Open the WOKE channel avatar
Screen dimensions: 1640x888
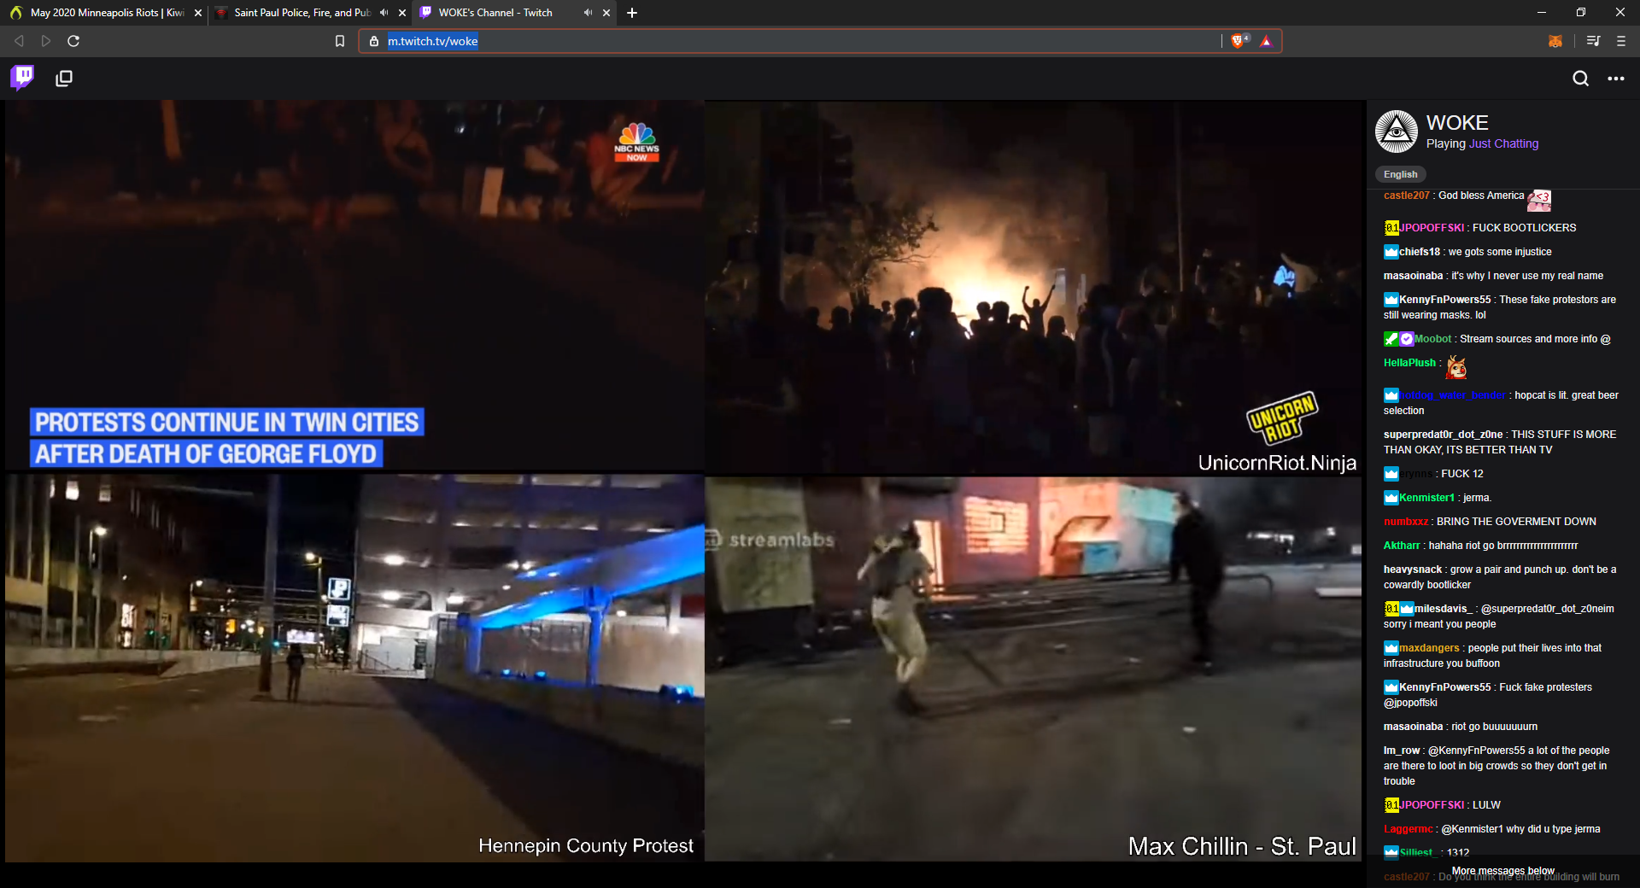coord(1397,131)
